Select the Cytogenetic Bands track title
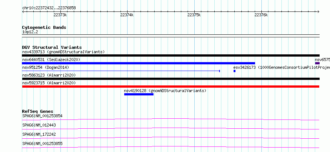Image resolution: width=330 pixels, height=152 pixels. click(x=44, y=27)
